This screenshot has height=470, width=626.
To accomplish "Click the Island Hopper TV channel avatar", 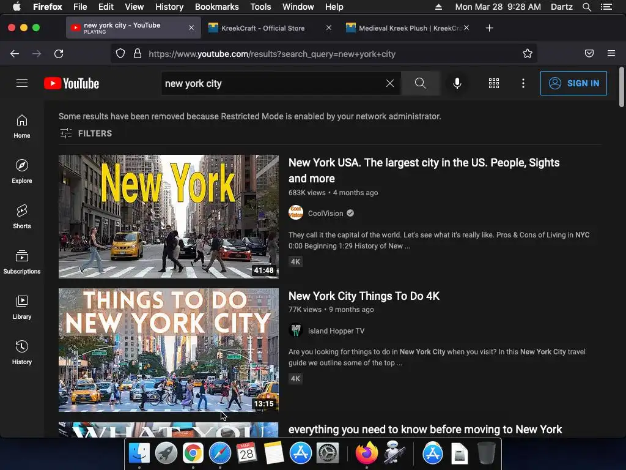I will pos(296,330).
